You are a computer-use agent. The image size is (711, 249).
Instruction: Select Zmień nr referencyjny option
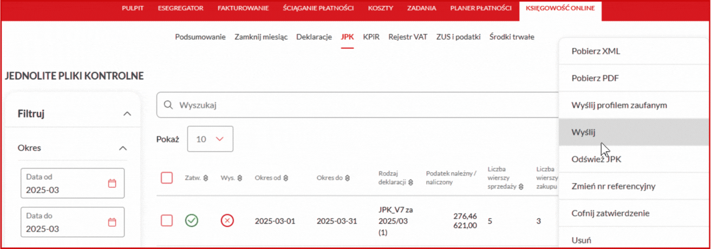[x=634, y=186]
